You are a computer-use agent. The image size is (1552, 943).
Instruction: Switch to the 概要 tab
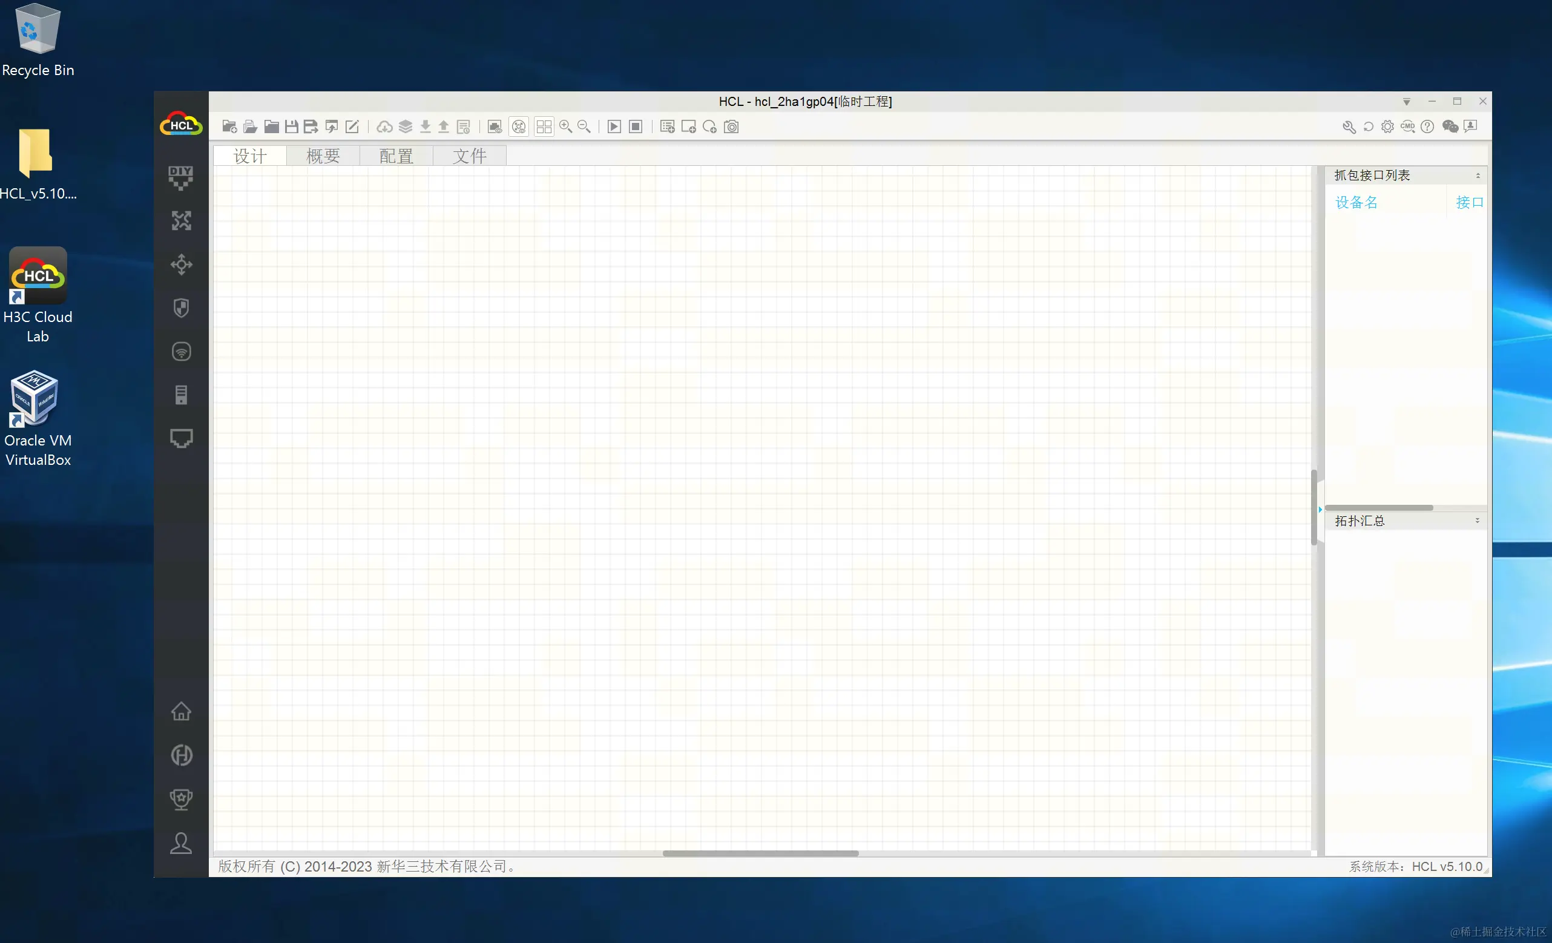click(323, 156)
